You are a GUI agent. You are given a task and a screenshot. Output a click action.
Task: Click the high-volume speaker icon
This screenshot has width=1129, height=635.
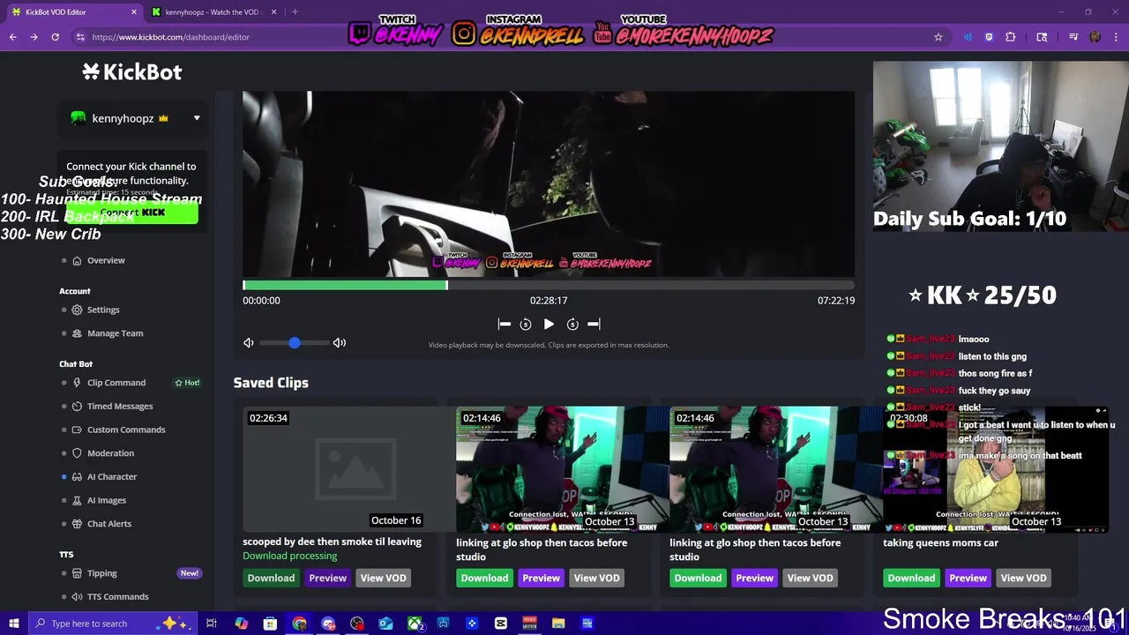click(340, 343)
